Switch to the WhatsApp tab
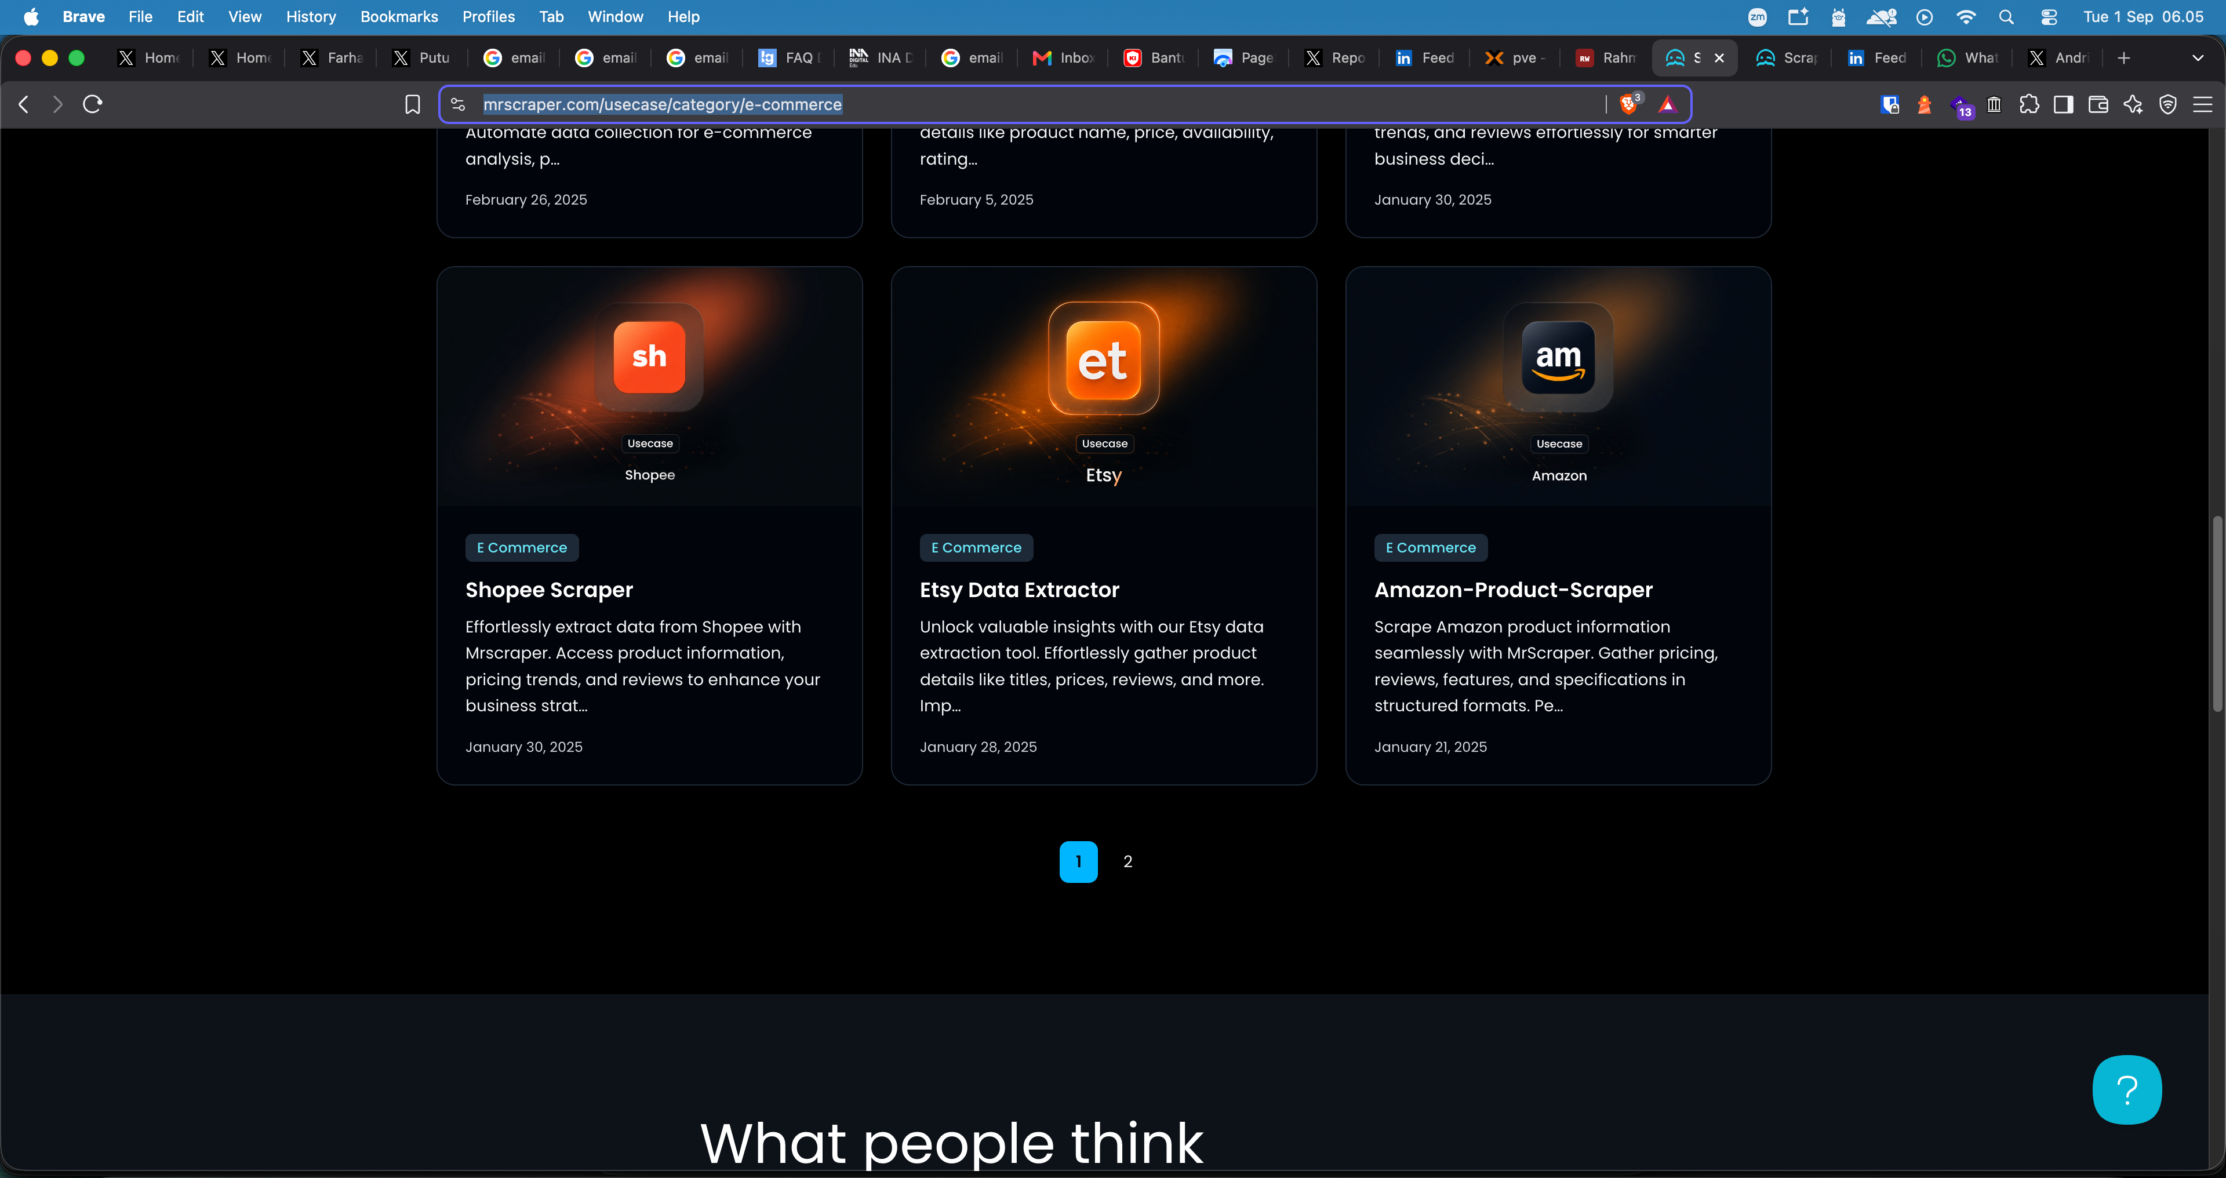The height and width of the screenshot is (1178, 2226). coord(1969,58)
